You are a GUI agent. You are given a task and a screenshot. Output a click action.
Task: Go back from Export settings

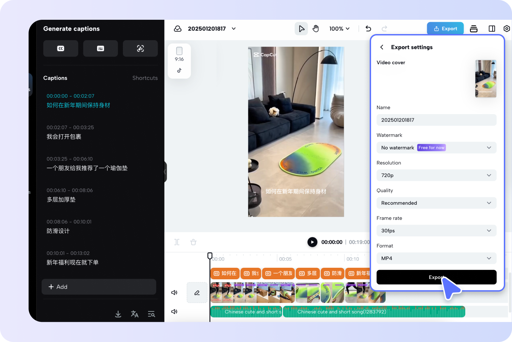[382, 47]
